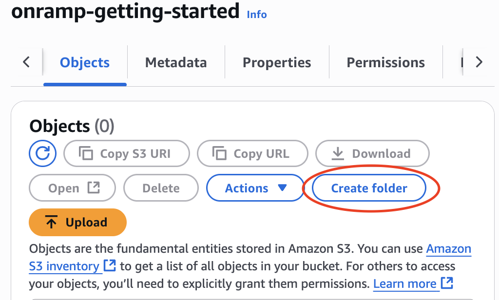Open the Actions dropdown
The height and width of the screenshot is (300, 499).
point(255,188)
